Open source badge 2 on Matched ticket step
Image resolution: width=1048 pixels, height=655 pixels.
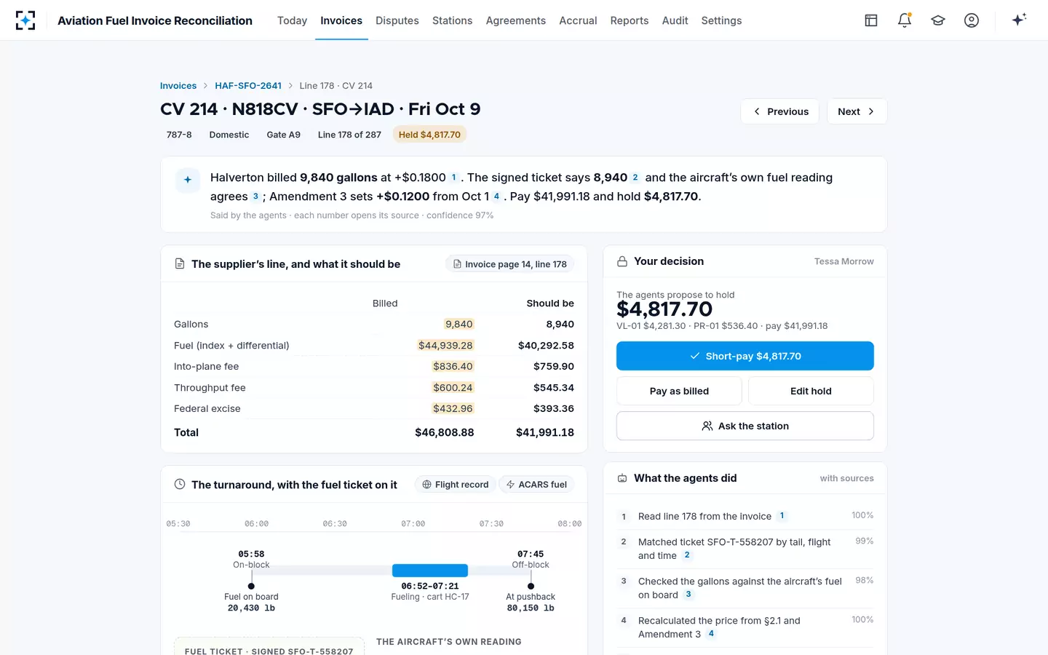pos(687,555)
